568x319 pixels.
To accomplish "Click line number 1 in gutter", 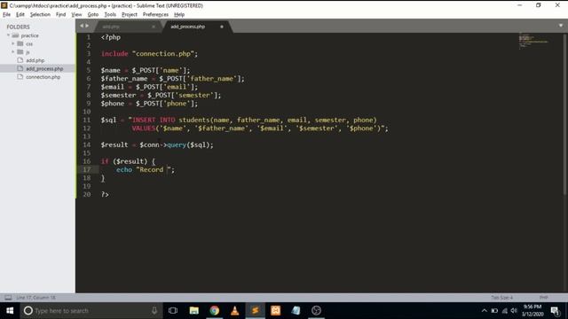I will (x=89, y=37).
